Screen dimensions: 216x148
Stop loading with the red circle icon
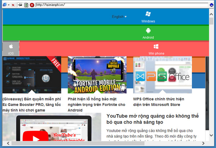coord(32,5)
